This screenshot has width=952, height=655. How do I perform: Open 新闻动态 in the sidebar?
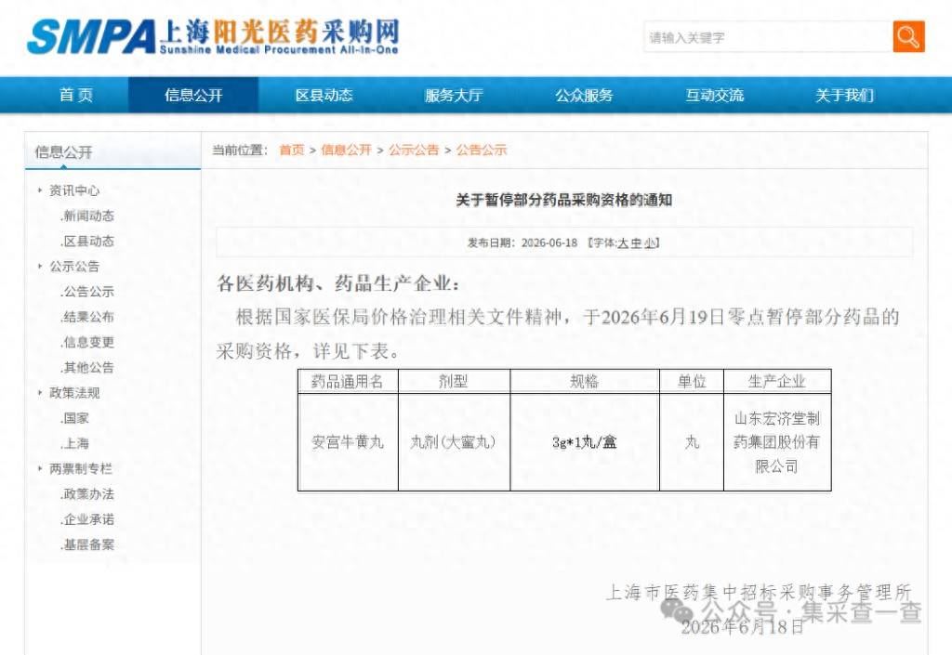pos(87,216)
